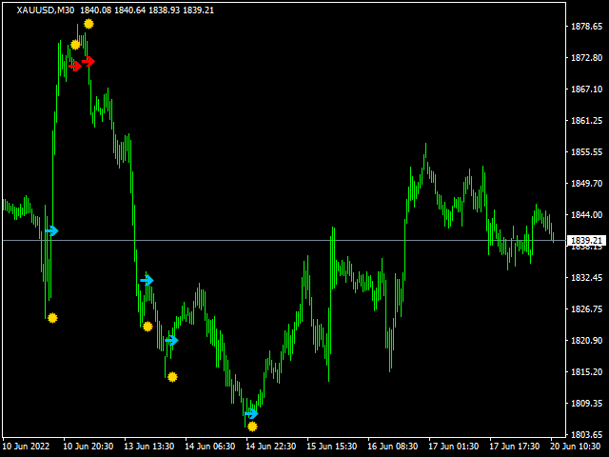
Task: Click the yellow dot left of the red arrows
Action: (x=75, y=45)
